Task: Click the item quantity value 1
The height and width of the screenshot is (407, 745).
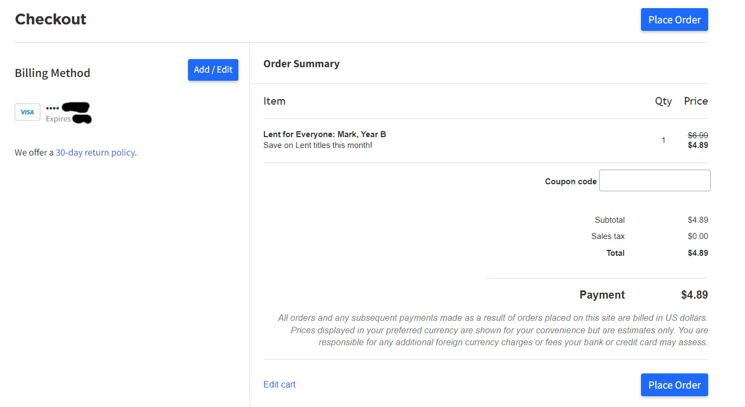Action: (x=663, y=140)
